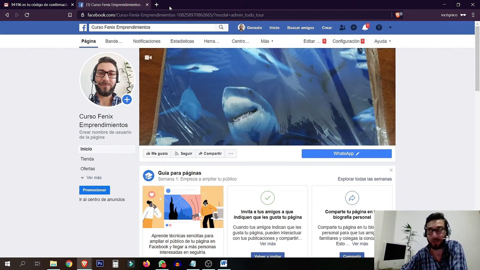
Task: Open a new browser tab
Action: (x=156, y=4)
